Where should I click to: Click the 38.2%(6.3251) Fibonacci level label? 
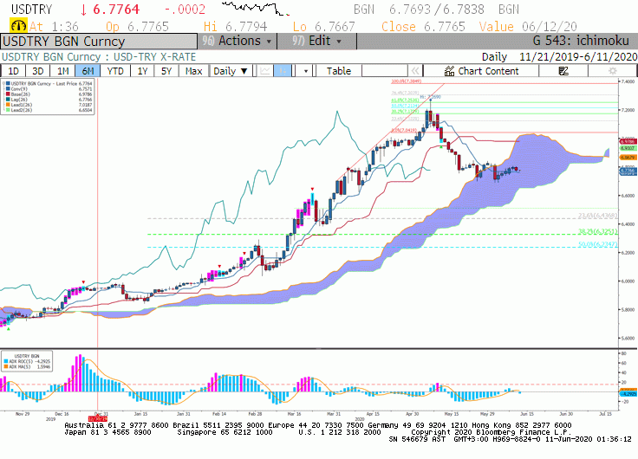(597, 231)
